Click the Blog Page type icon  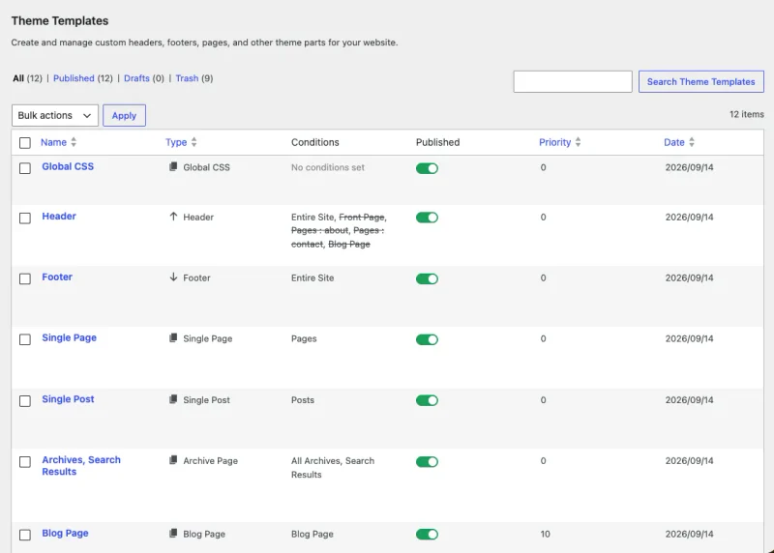pos(173,534)
